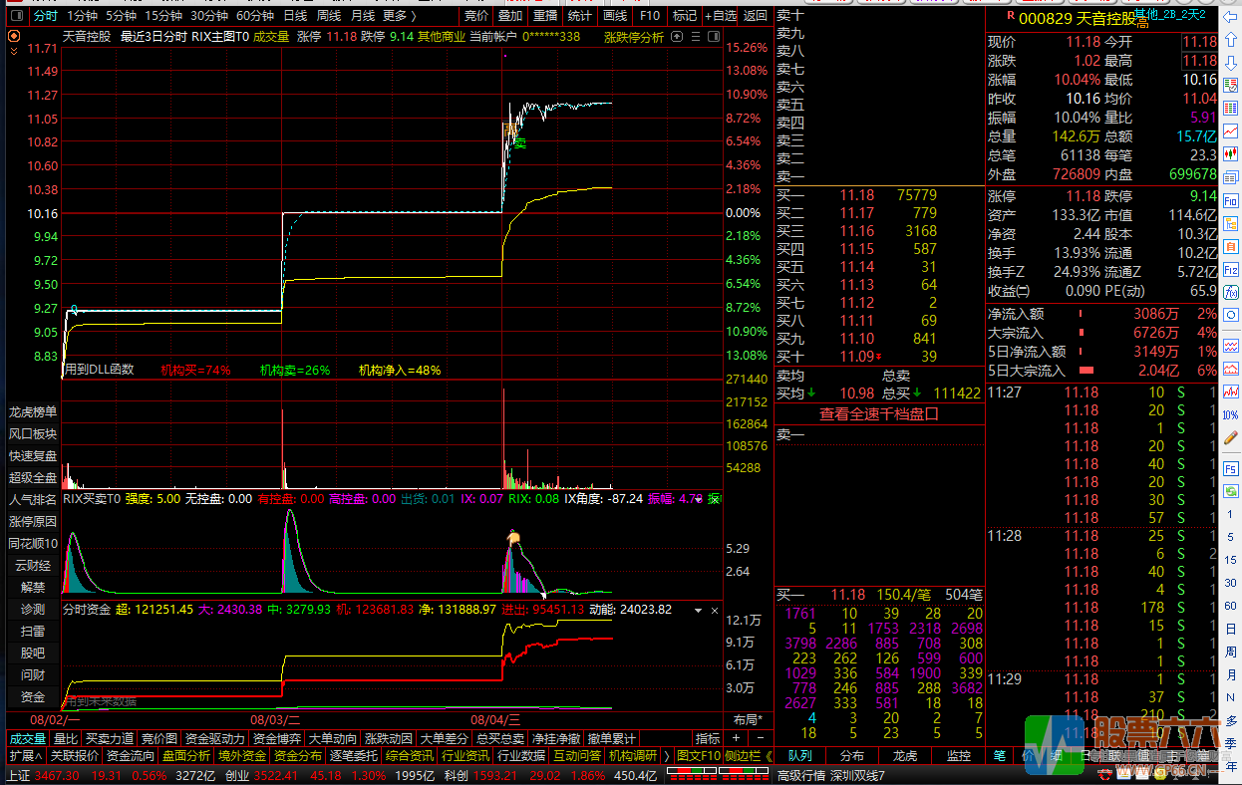Expand the 更多 periods dropdown

click(399, 16)
